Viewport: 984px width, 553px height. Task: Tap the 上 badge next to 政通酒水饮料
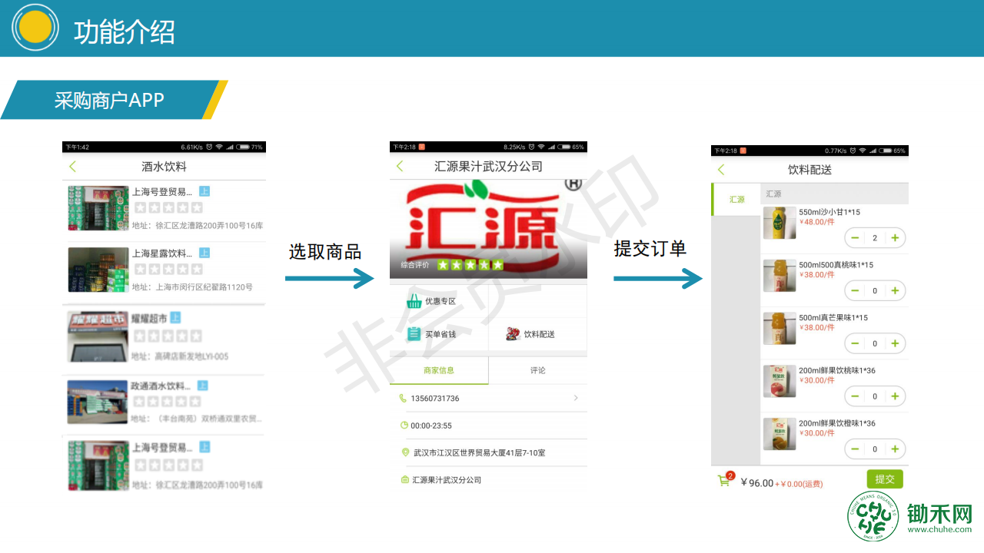[203, 386]
